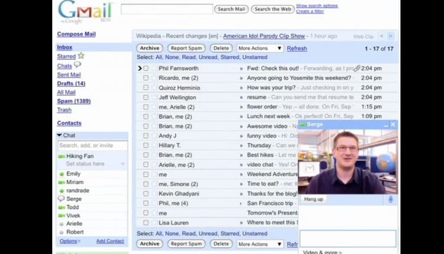Click the previous arrow in the Web Clip bar
This screenshot has height=254, width=444.
point(381,36)
